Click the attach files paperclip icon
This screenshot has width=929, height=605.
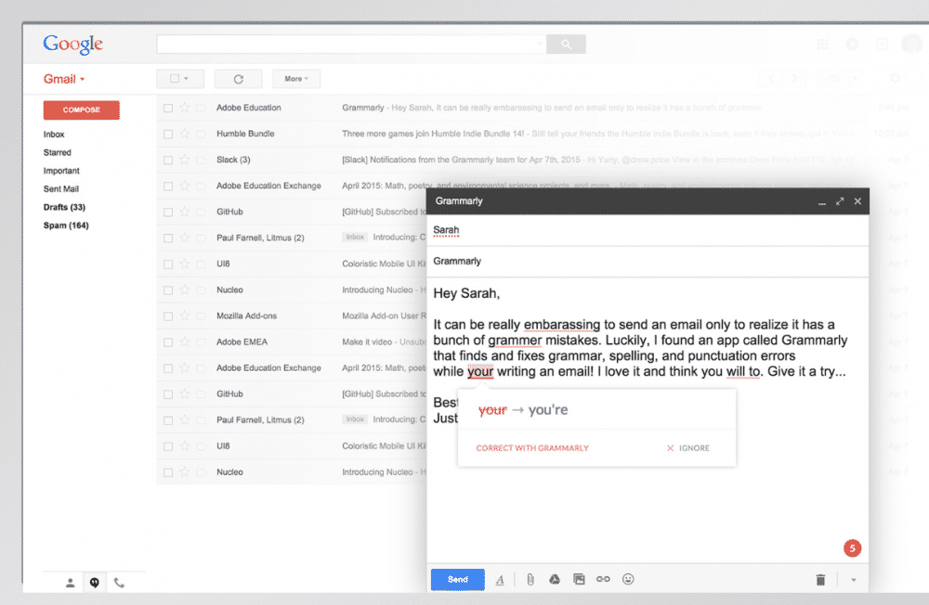[530, 580]
